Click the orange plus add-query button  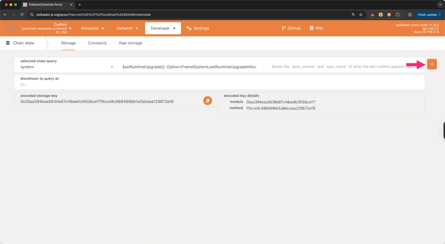click(432, 64)
